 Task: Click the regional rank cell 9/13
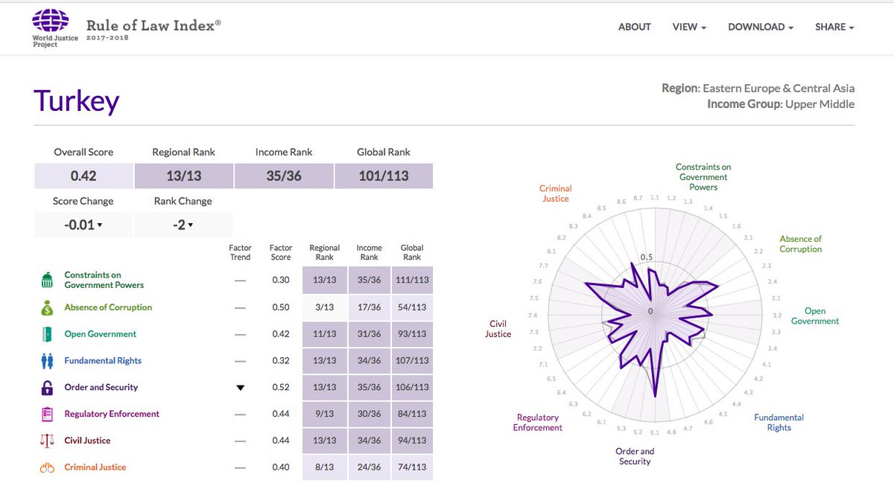[x=324, y=414]
